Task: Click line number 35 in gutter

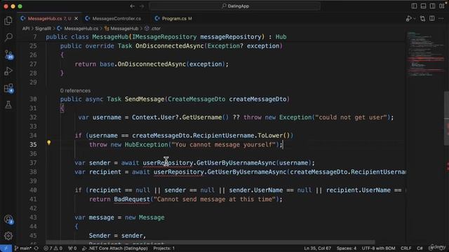Action: tap(33, 145)
